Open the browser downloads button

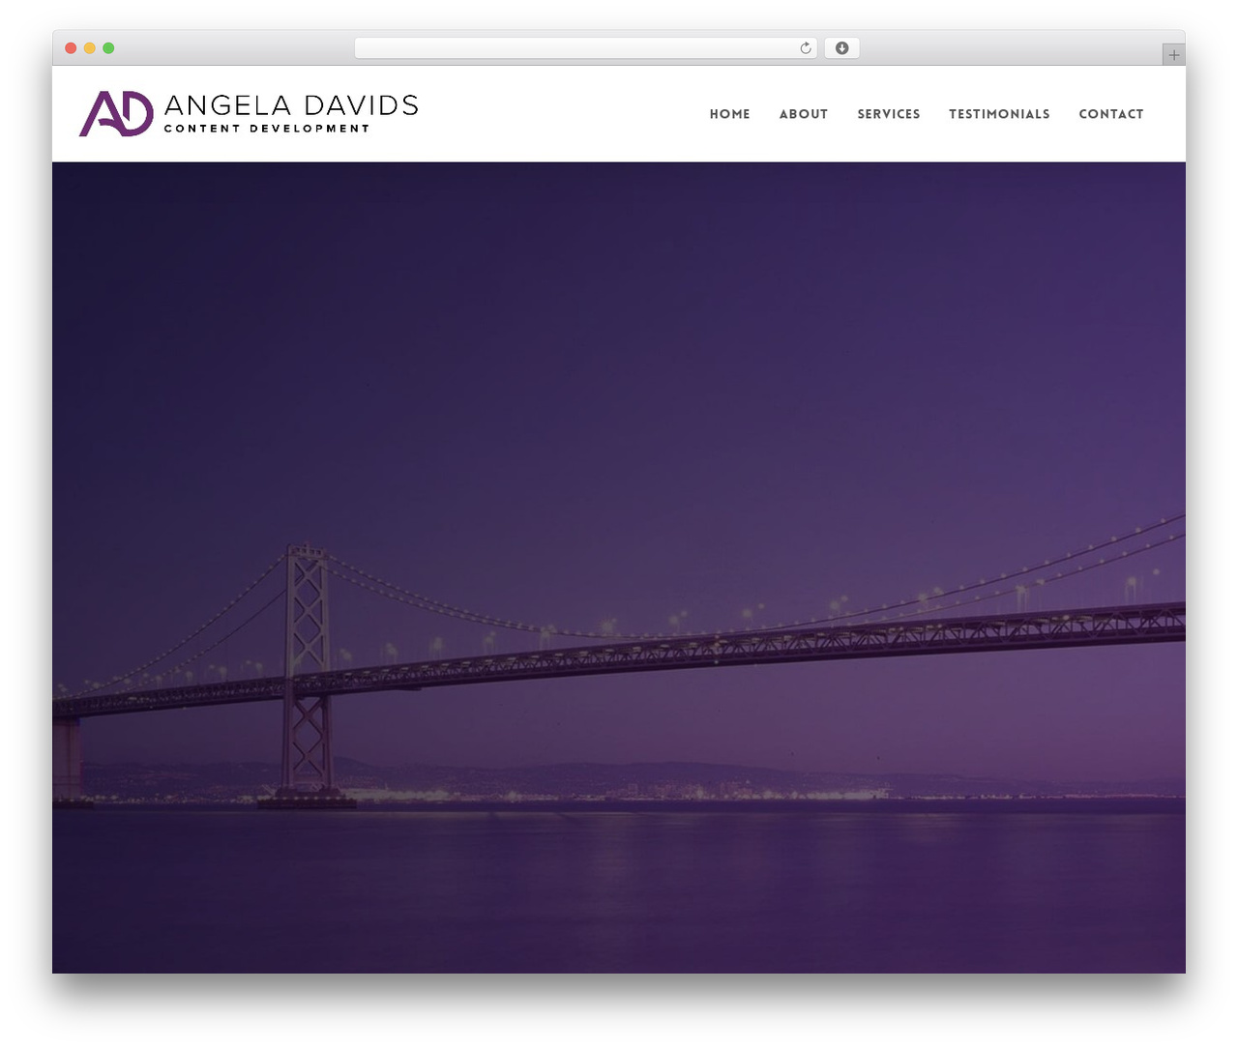pyautogui.click(x=841, y=48)
